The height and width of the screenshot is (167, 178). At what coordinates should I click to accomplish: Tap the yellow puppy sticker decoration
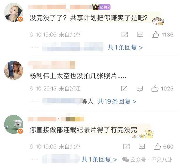[149, 134]
